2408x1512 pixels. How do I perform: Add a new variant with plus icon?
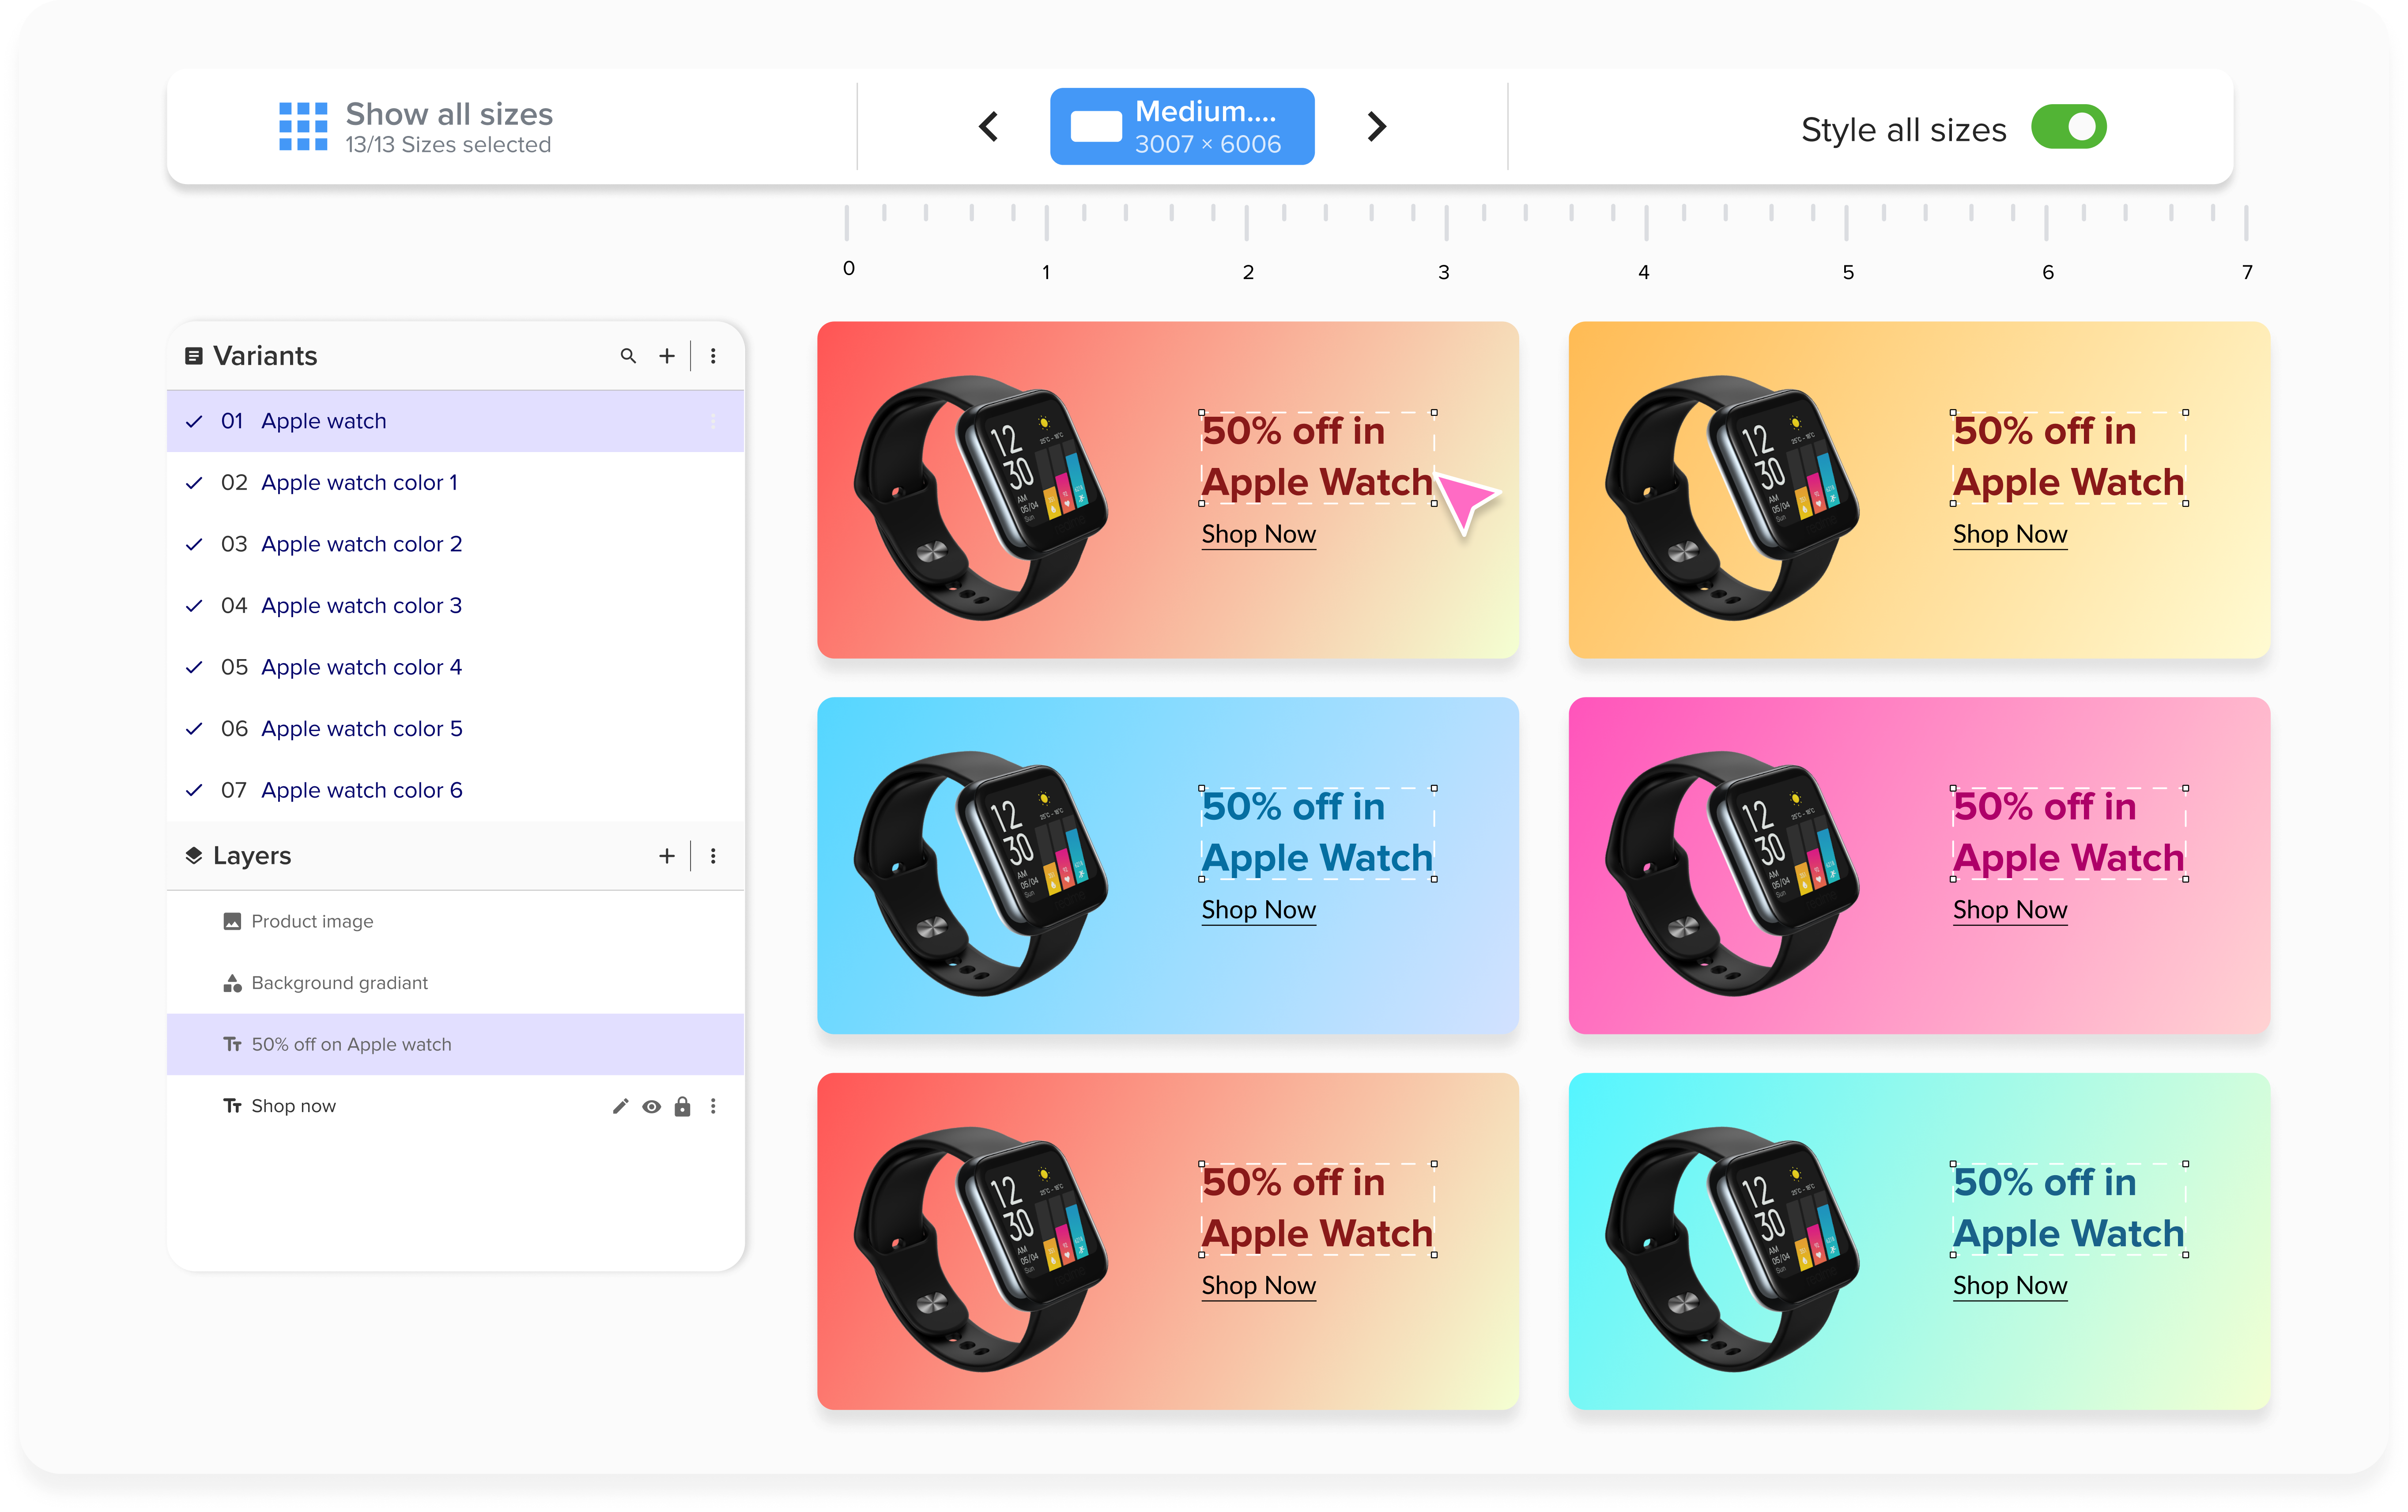[667, 356]
